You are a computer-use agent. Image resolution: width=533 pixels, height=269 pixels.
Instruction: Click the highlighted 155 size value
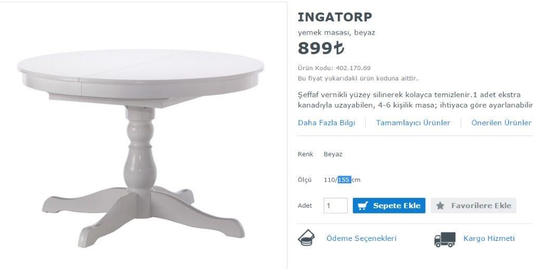(345, 180)
